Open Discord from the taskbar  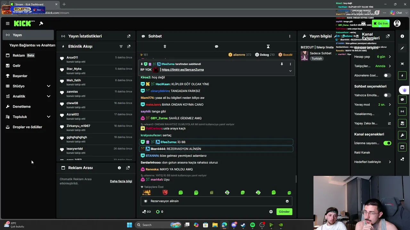(x=234, y=225)
